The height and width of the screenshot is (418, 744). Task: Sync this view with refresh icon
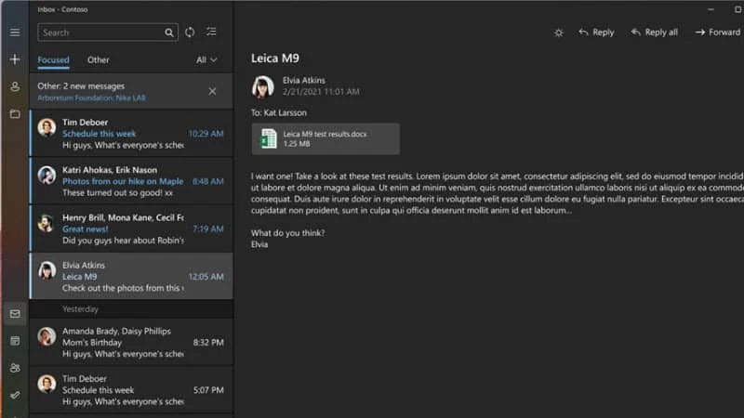[190, 32]
